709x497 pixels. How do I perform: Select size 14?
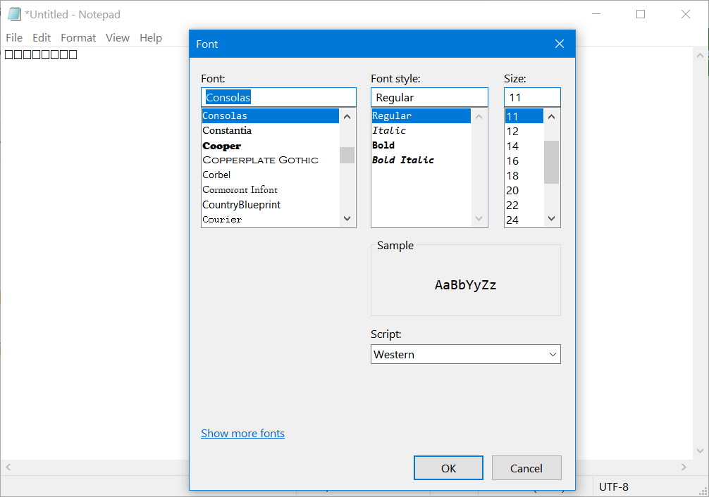(x=524, y=146)
